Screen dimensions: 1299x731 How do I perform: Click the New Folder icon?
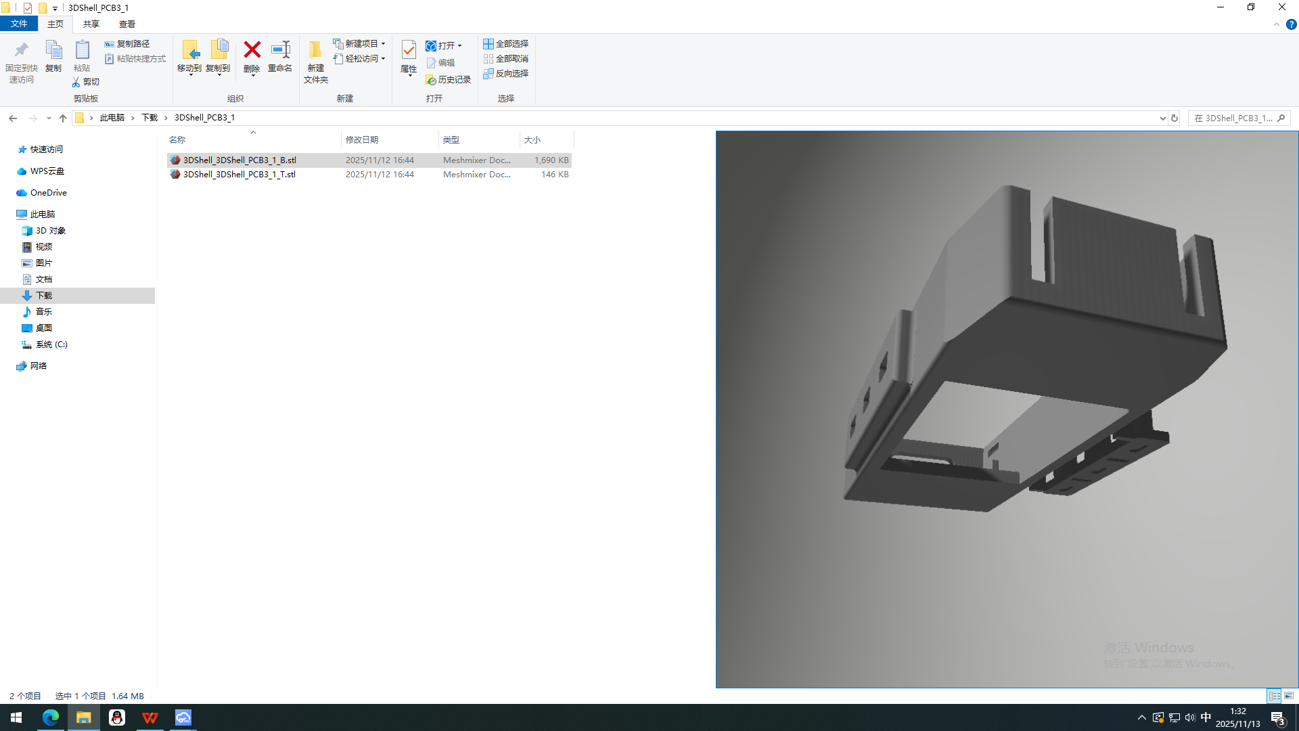[x=315, y=50]
